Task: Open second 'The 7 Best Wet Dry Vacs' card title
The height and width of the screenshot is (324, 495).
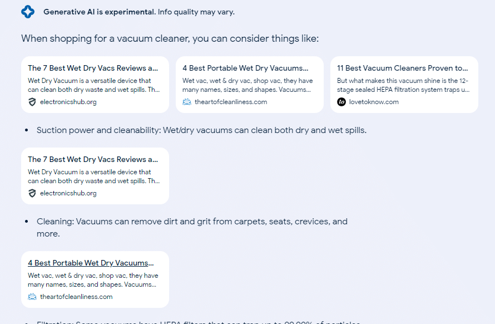Action: point(93,159)
